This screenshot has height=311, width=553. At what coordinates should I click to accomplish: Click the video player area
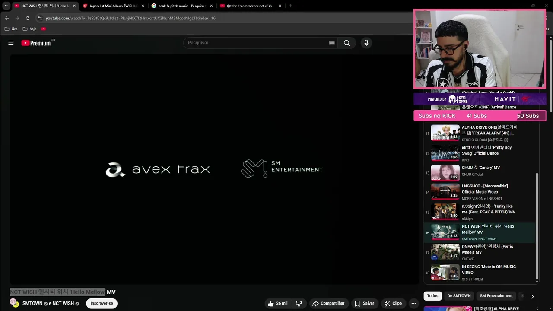click(214, 169)
